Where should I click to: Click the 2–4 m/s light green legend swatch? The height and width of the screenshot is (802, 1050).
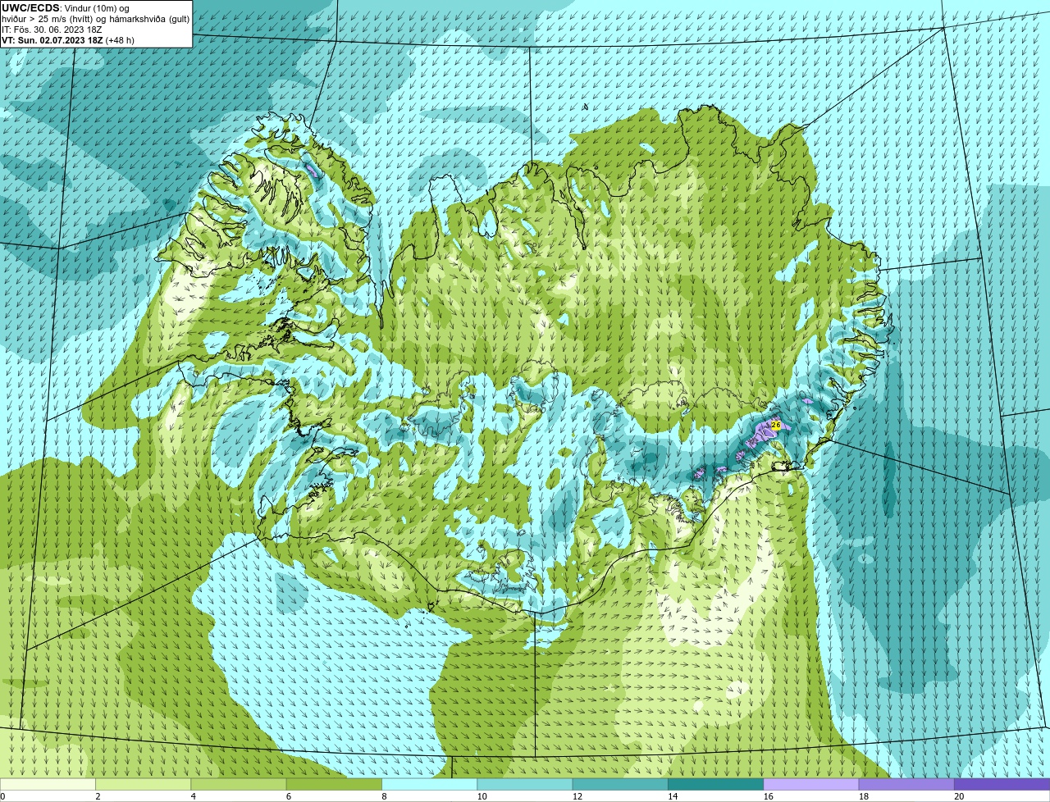coord(143,784)
